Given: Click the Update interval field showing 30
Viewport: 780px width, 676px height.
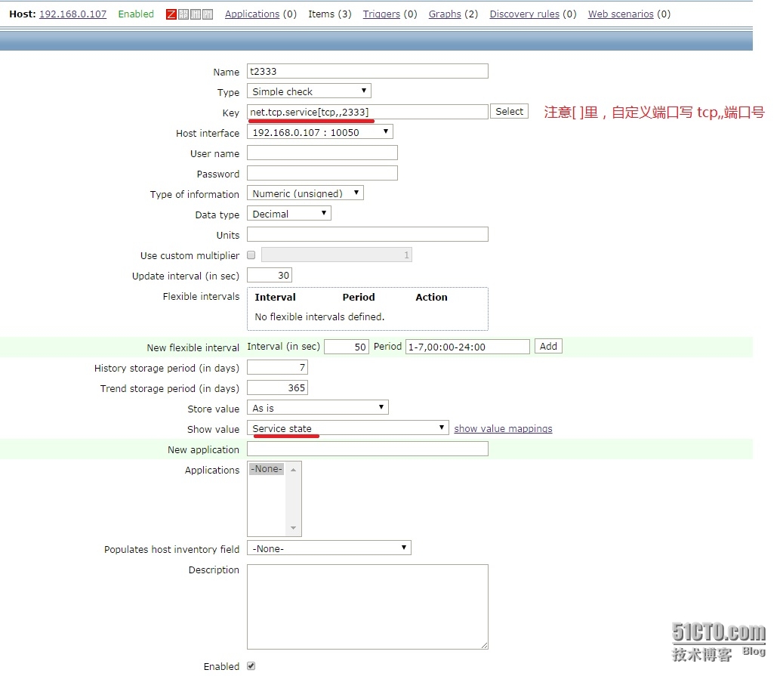Looking at the screenshot, I should tap(270, 275).
